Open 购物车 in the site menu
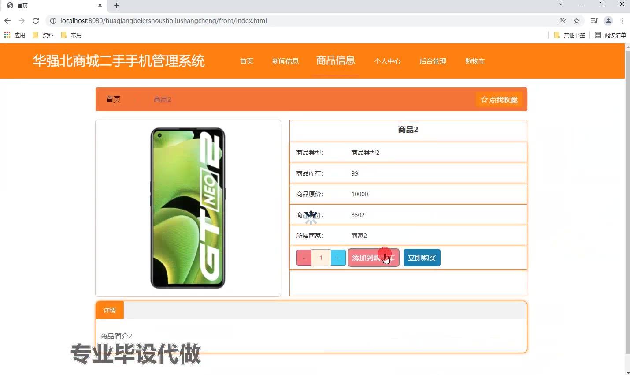Screen dimensions: 630x375 pyautogui.click(x=475, y=61)
